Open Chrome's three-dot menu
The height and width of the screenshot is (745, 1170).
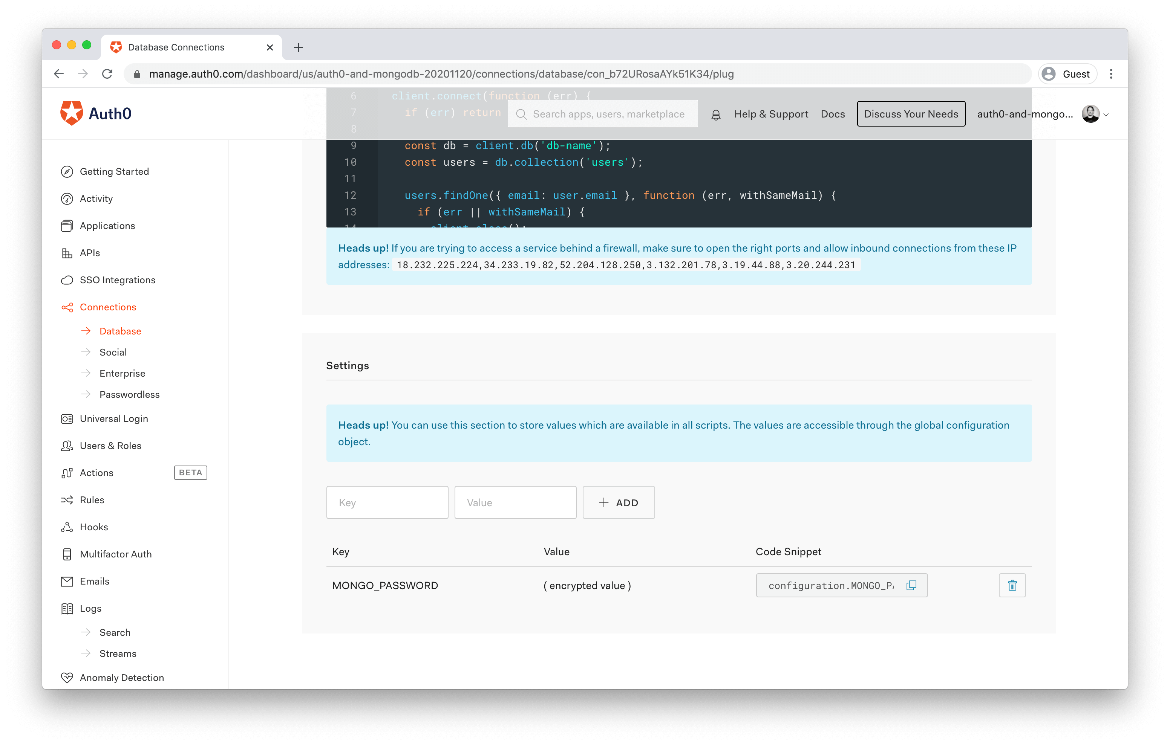1111,74
